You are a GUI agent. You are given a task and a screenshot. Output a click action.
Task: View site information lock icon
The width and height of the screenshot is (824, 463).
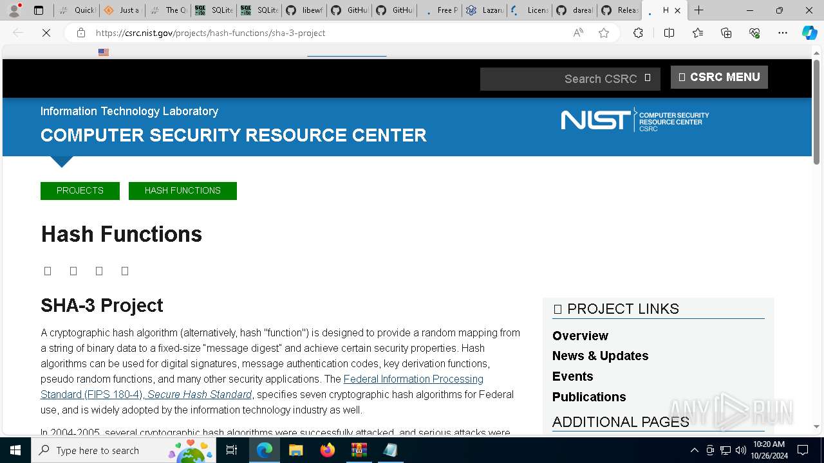click(x=81, y=33)
